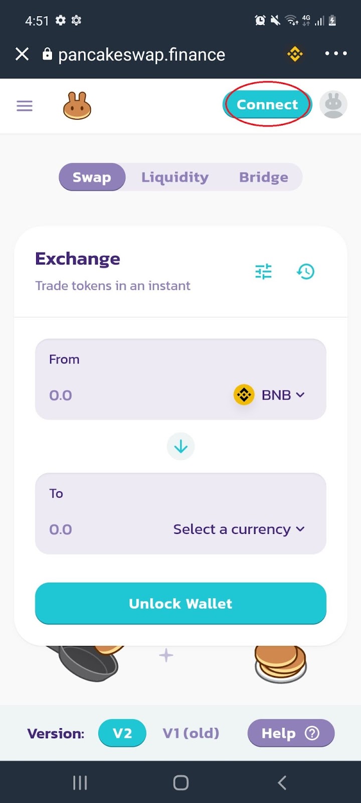The width and height of the screenshot is (361, 803).
Task: Select the Swap tab
Action: (x=92, y=177)
